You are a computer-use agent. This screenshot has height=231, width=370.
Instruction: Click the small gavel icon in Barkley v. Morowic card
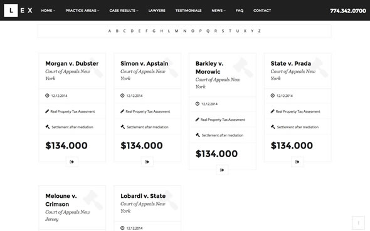pyautogui.click(x=198, y=135)
